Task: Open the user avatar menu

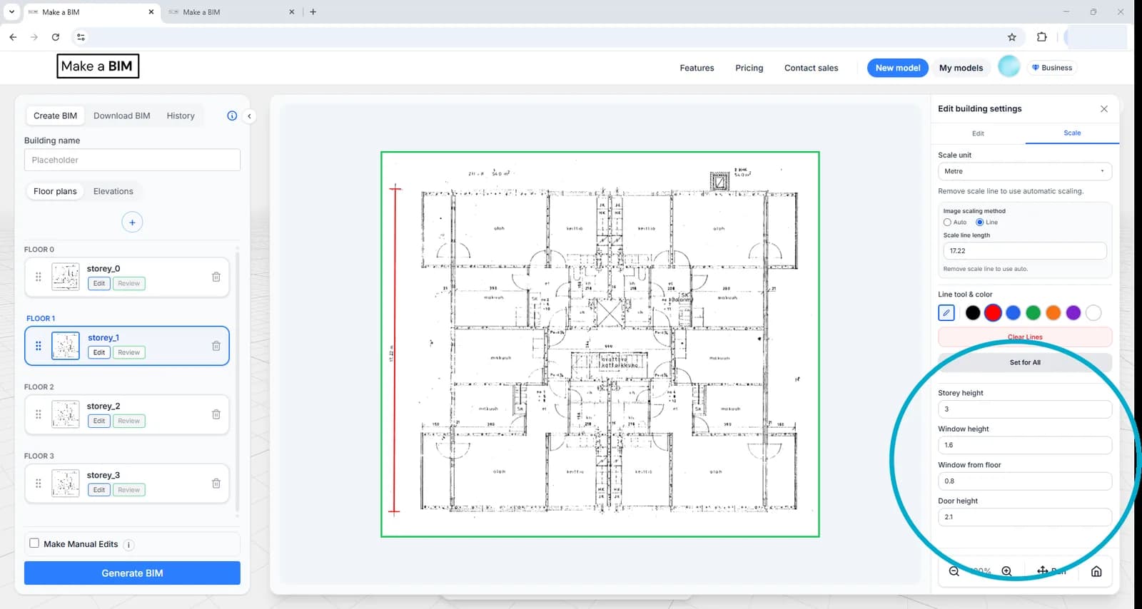Action: [1009, 67]
